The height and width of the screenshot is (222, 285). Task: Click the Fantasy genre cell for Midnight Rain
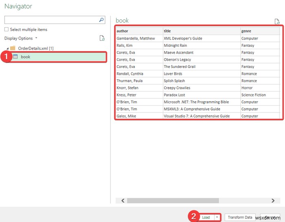coord(260,46)
